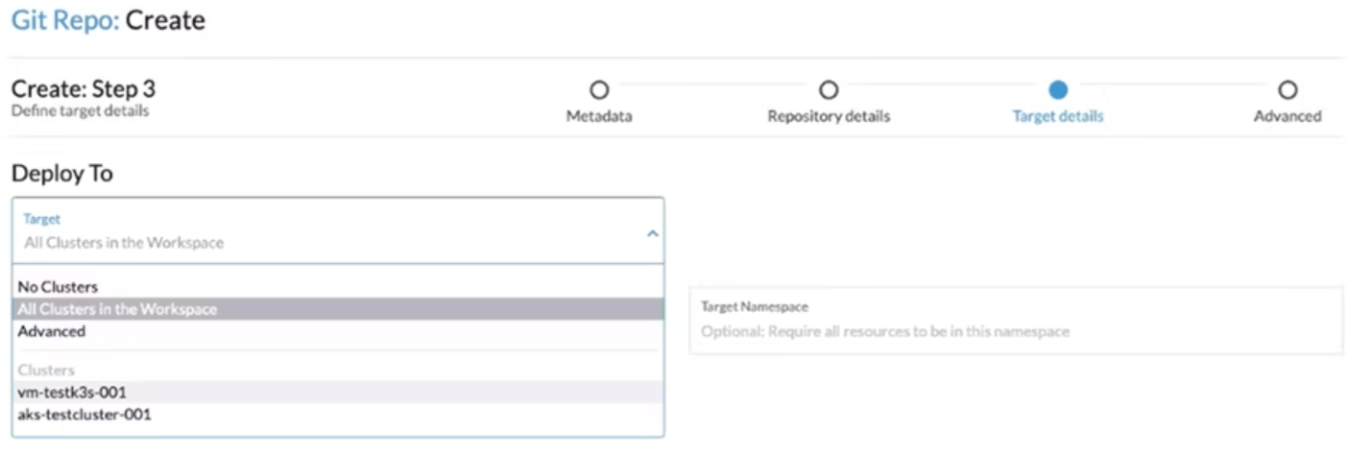Jump to the Advanced step label in the wizard
This screenshot has width=1347, height=456.
(x=1287, y=116)
